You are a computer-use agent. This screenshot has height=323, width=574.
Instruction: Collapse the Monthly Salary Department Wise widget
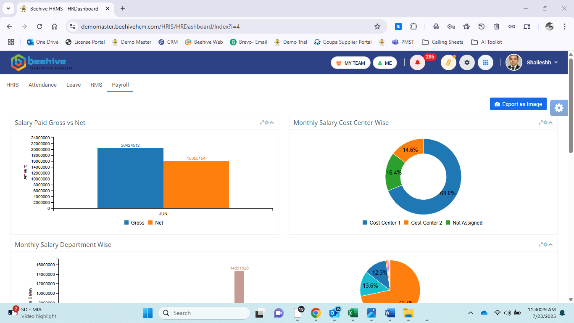coord(550,244)
